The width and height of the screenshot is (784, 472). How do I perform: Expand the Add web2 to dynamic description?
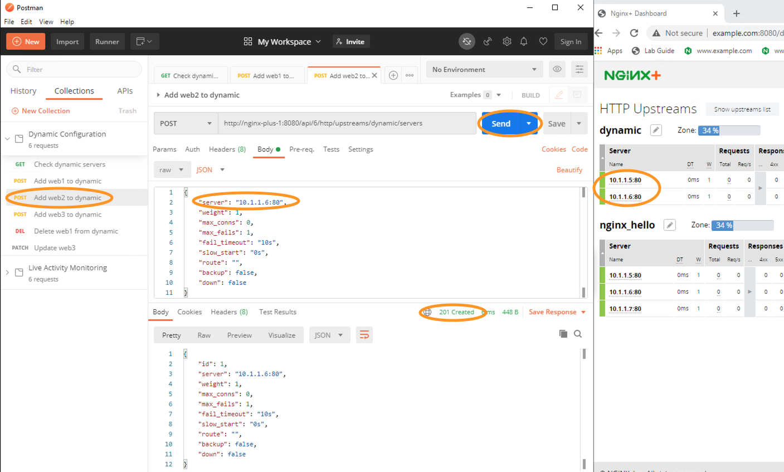(158, 95)
